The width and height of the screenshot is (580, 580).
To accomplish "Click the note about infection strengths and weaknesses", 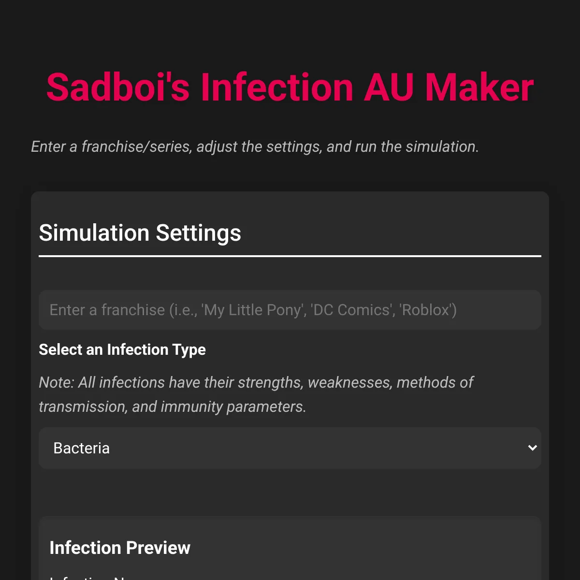I will click(x=256, y=382).
